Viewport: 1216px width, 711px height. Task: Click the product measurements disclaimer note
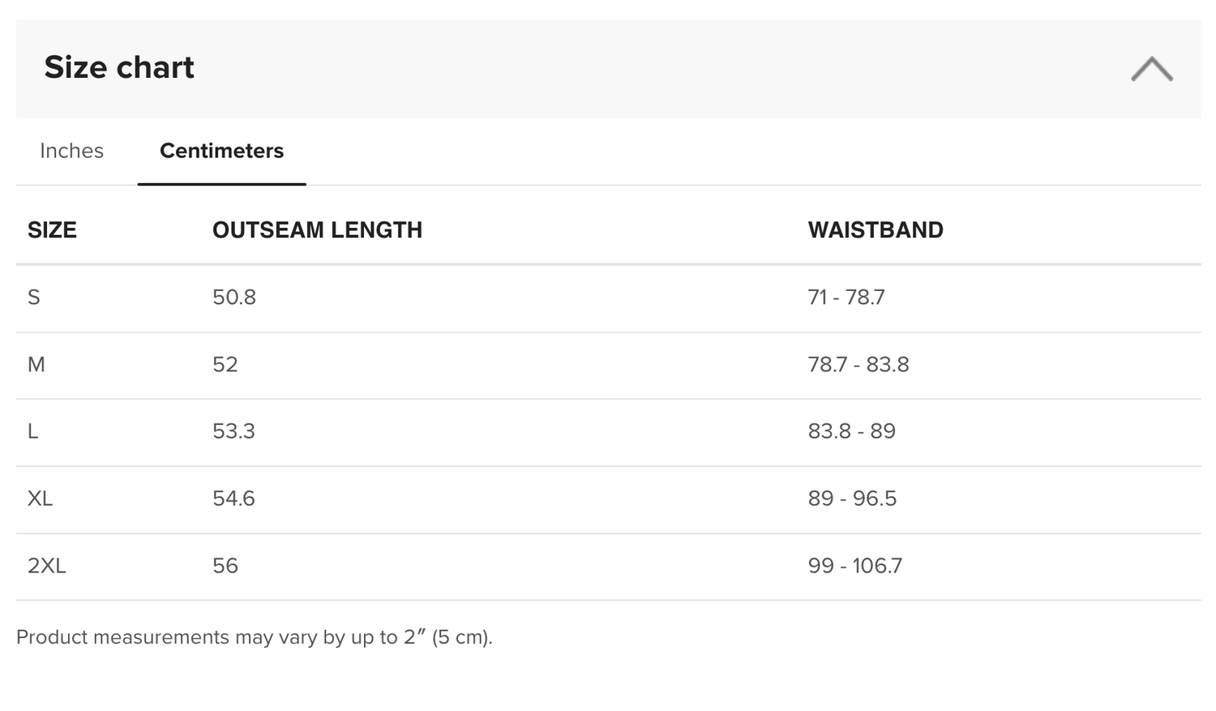(x=255, y=637)
